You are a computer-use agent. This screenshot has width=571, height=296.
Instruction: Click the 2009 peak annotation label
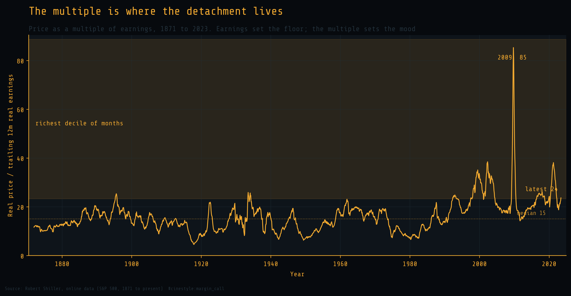512,58
